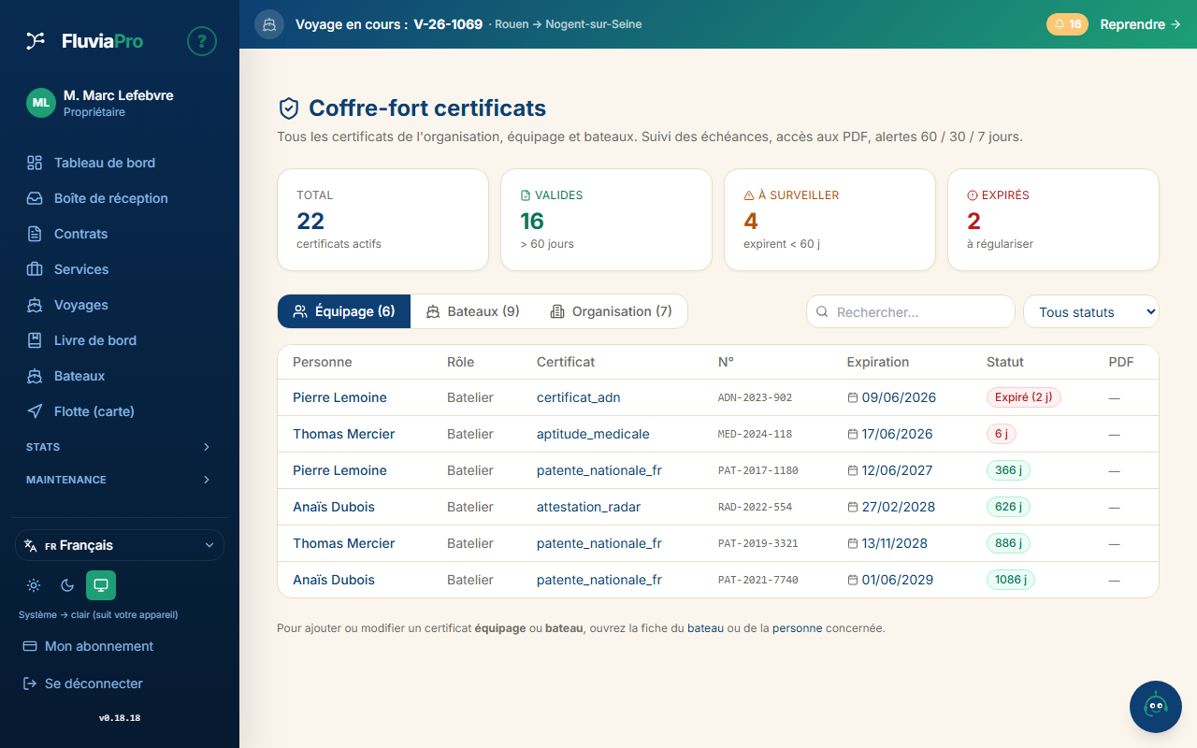Navigate to Voyages in sidebar
1197x748 pixels.
[x=120, y=305]
